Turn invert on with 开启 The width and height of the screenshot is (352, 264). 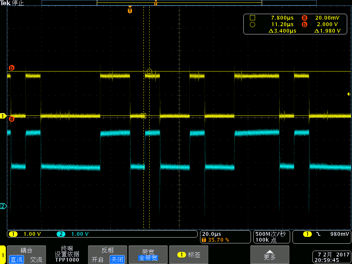(x=97, y=260)
